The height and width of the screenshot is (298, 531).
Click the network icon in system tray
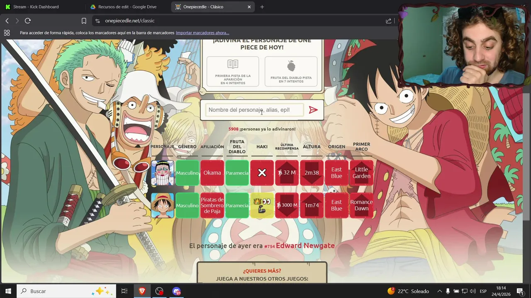pyautogui.click(x=465, y=291)
